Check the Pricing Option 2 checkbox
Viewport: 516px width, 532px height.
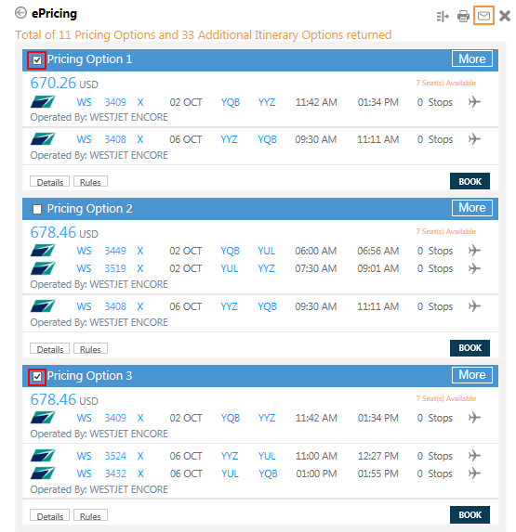click(37, 209)
